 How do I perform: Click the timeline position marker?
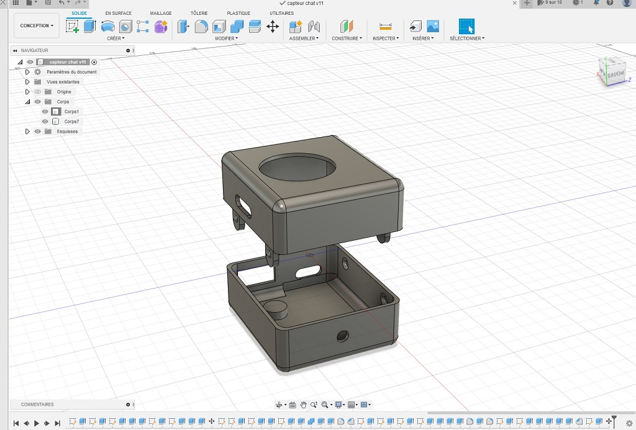tap(614, 419)
